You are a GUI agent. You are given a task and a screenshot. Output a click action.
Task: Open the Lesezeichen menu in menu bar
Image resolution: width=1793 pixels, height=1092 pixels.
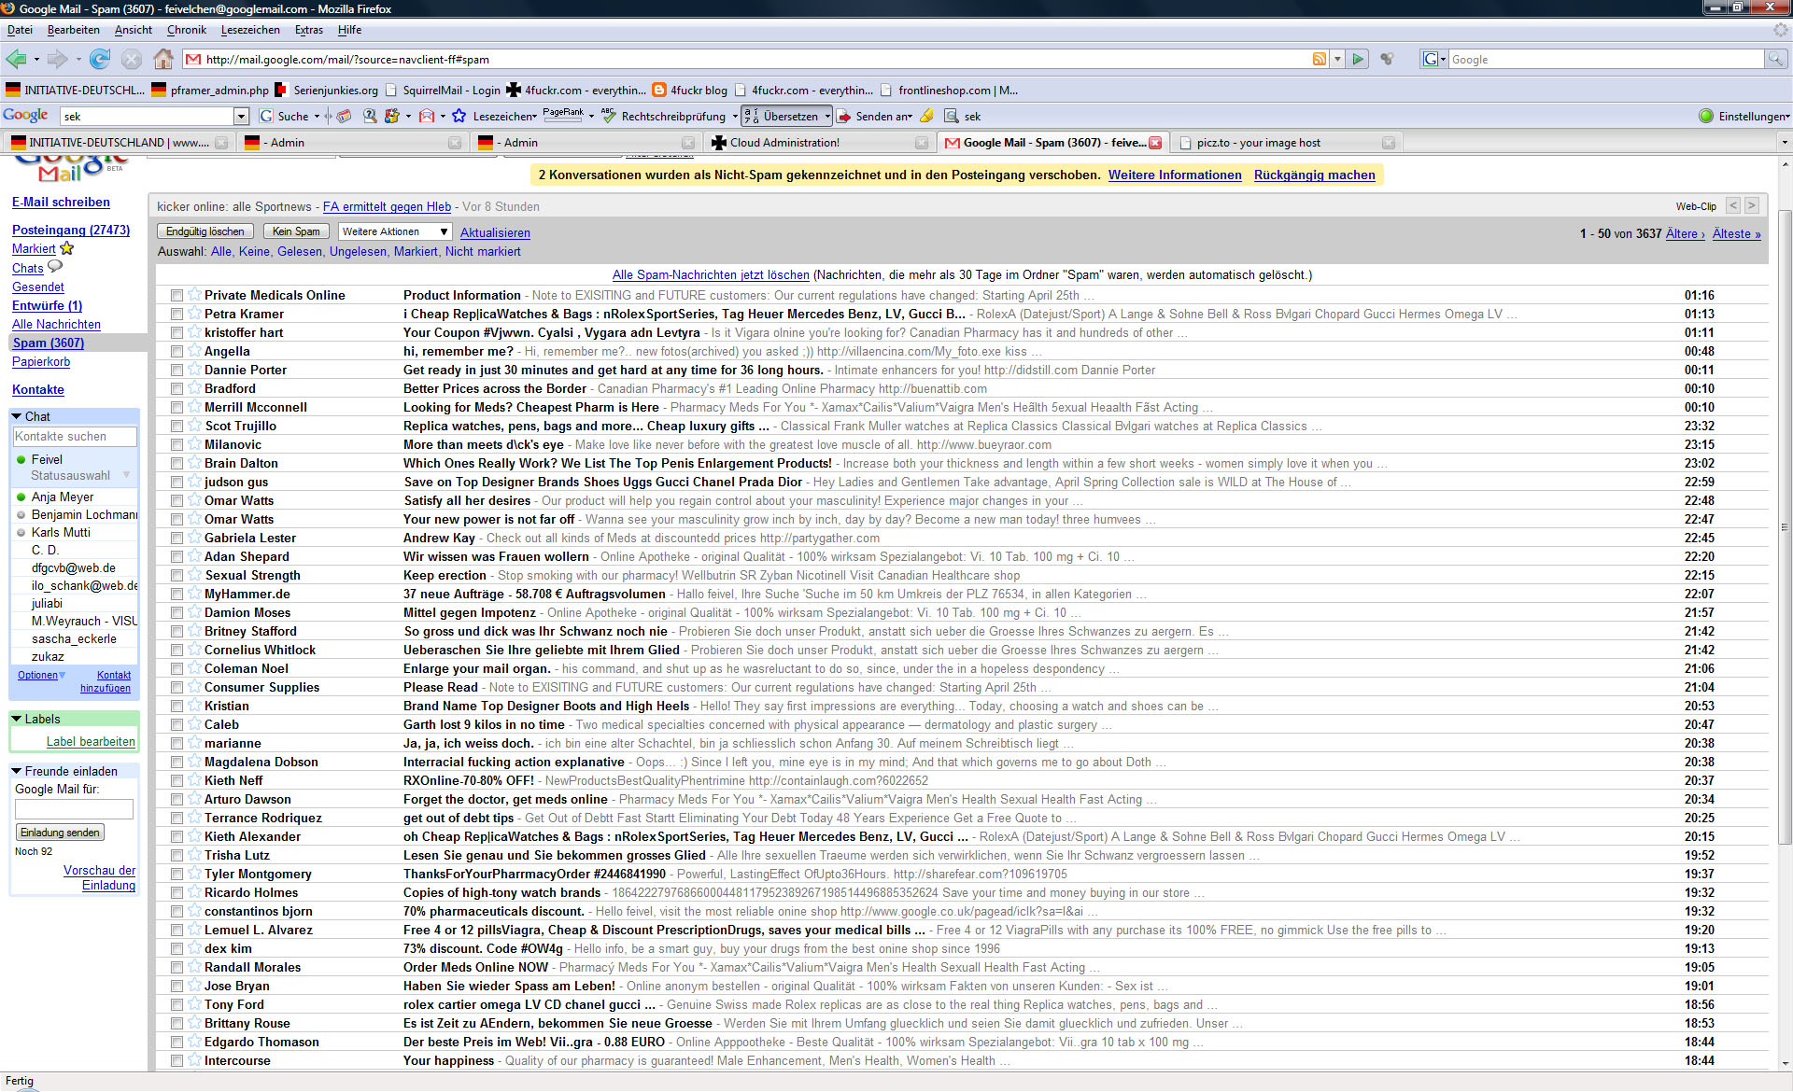(250, 30)
